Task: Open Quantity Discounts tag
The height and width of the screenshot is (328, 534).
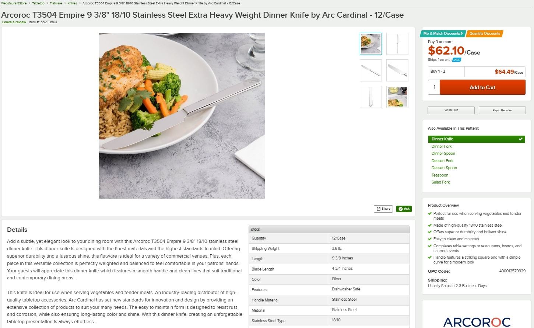Action: [x=485, y=34]
